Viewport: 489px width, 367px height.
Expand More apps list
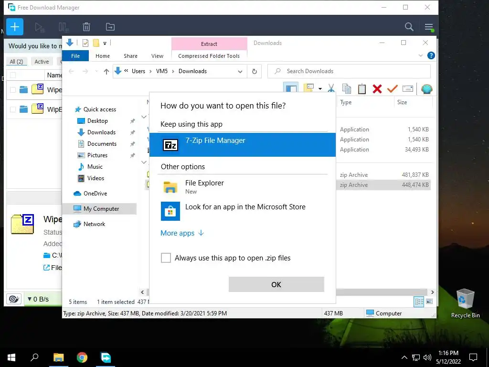[182, 233]
